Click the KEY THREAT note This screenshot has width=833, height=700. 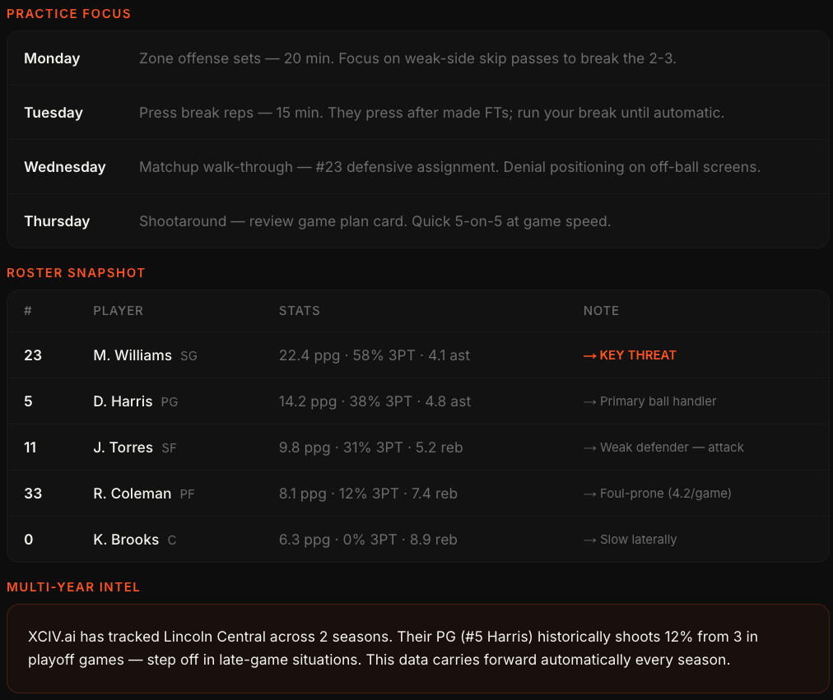[x=630, y=355]
